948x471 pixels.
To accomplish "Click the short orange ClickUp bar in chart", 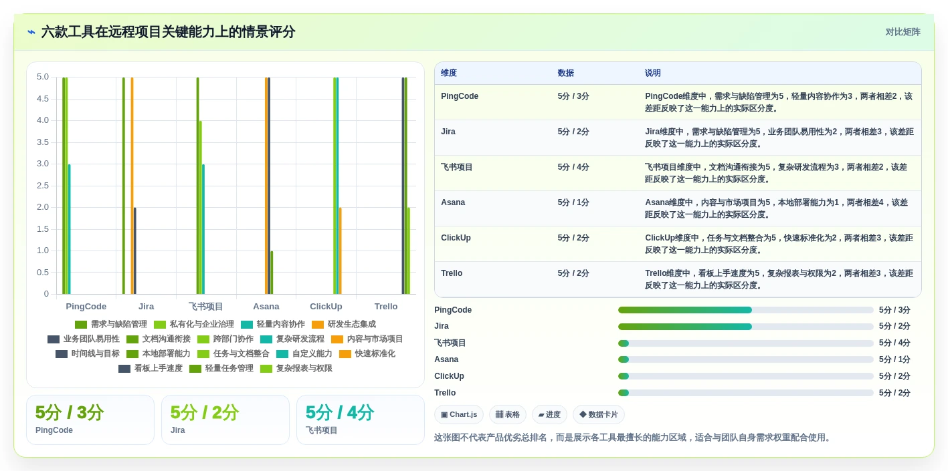I will (x=340, y=251).
